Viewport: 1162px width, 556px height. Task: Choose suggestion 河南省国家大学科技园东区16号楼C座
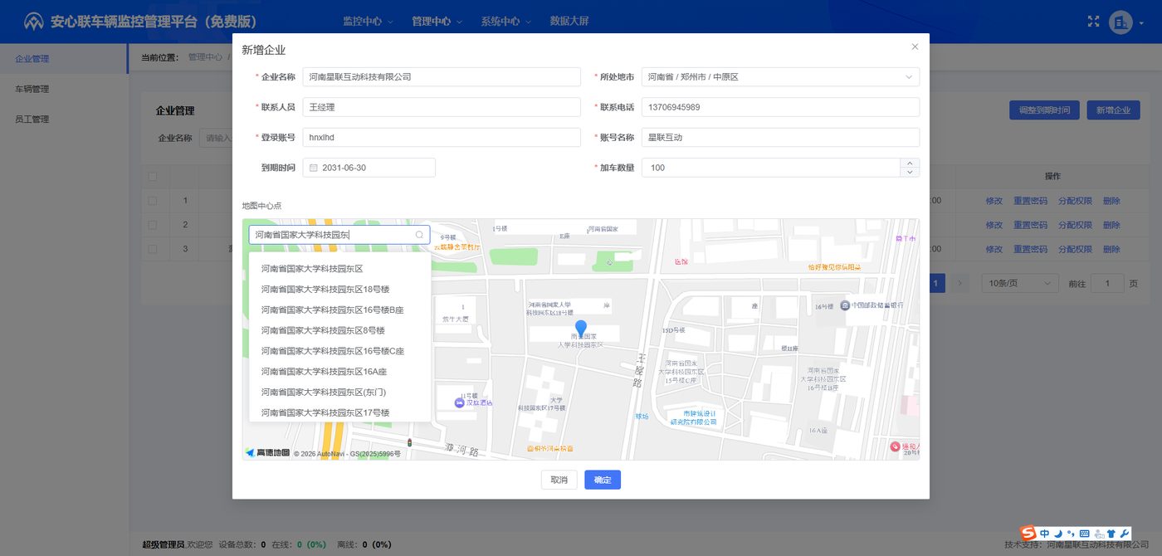pos(340,351)
